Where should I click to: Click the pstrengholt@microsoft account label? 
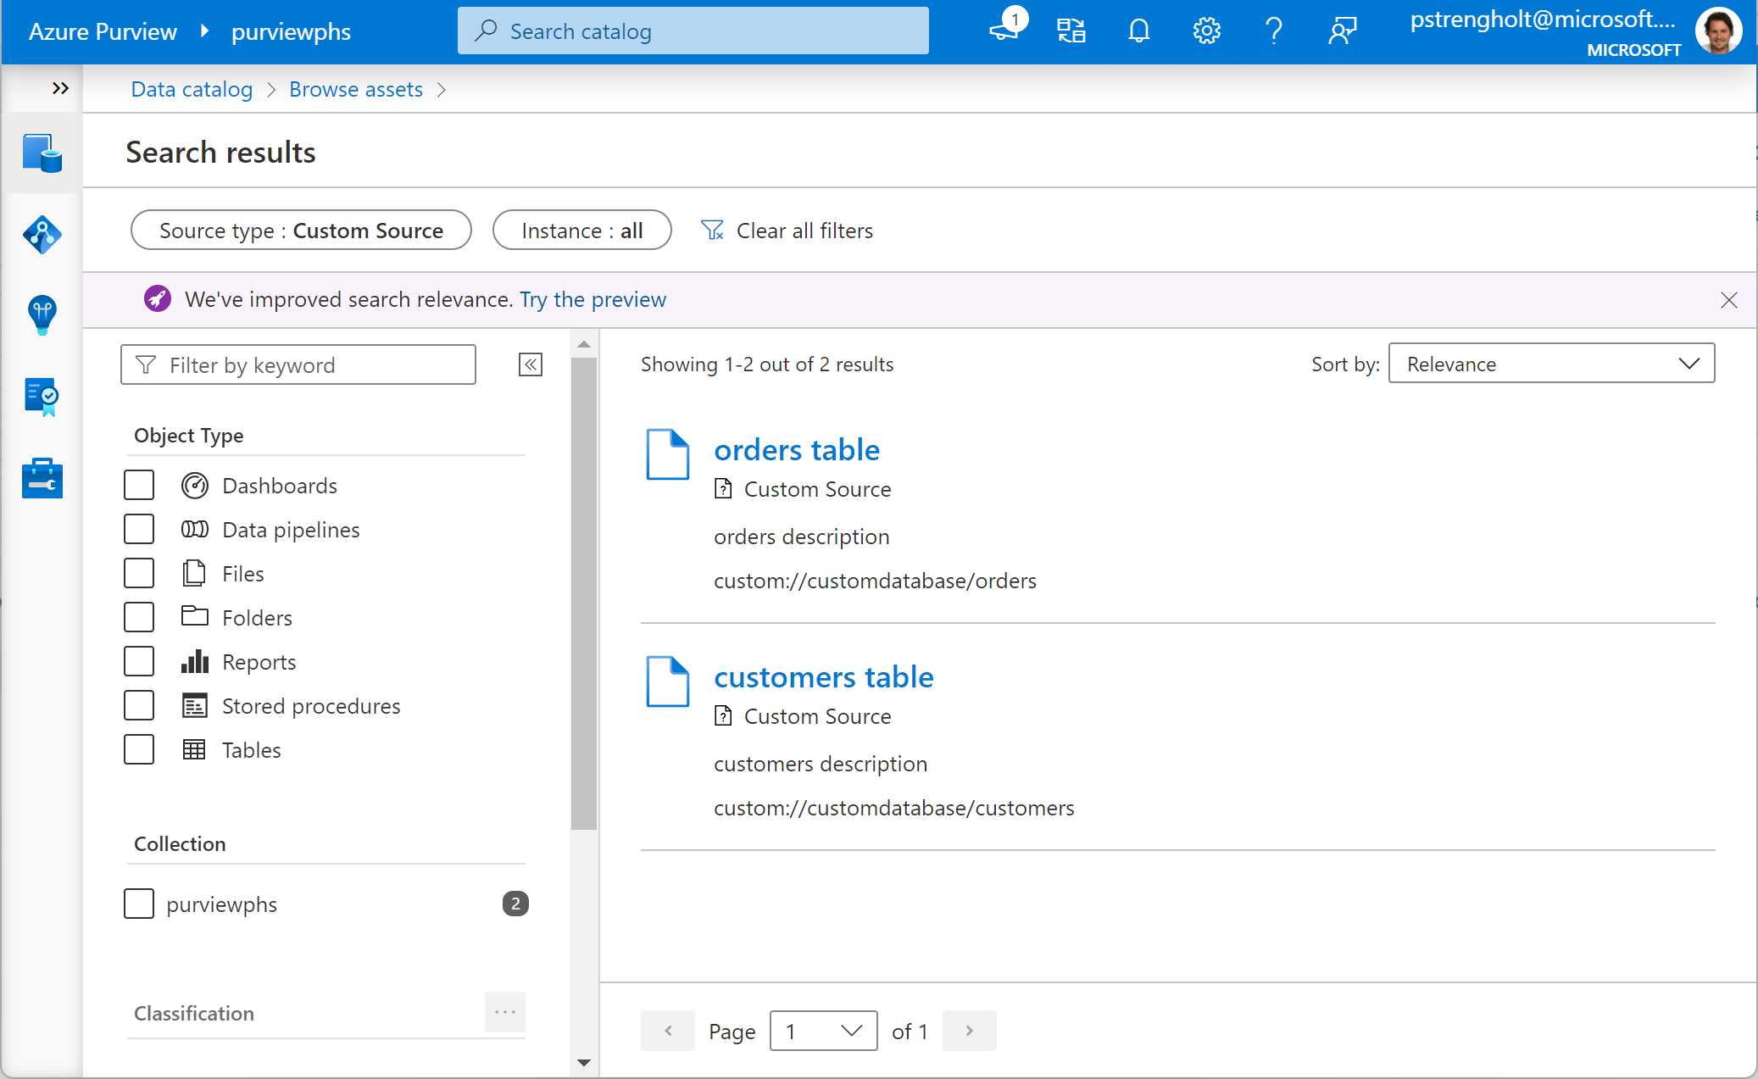(x=1543, y=20)
